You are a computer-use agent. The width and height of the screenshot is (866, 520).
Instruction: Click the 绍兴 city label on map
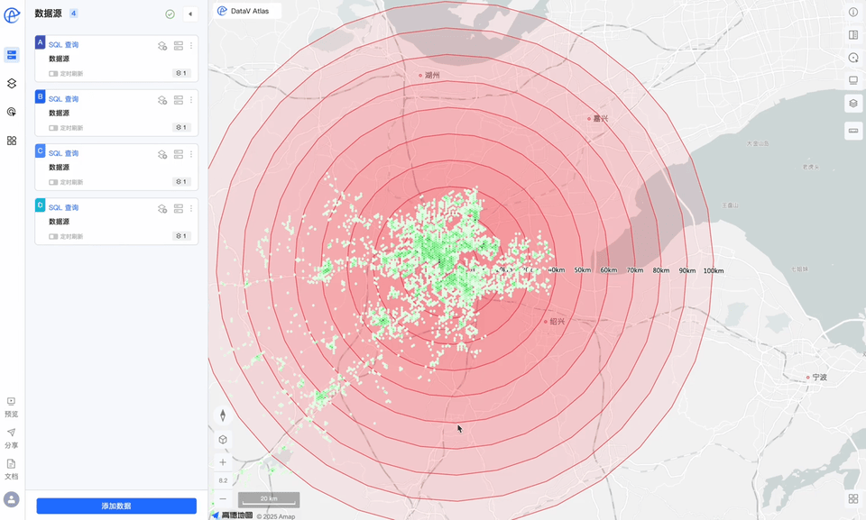pyautogui.click(x=557, y=321)
